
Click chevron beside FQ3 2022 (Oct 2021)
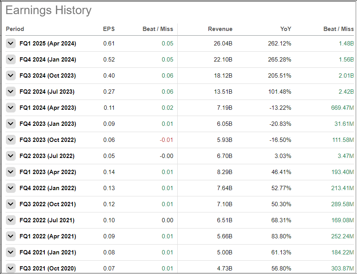pos(11,204)
